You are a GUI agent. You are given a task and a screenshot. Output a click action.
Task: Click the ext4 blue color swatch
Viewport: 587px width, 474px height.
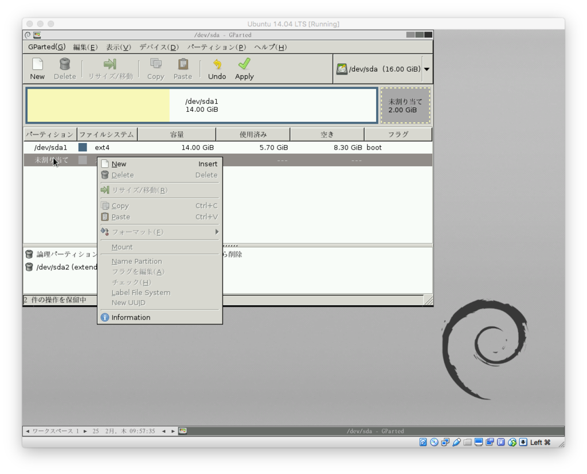pos(83,147)
